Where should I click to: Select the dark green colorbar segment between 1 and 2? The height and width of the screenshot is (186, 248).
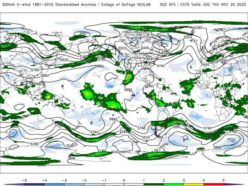(154, 184)
